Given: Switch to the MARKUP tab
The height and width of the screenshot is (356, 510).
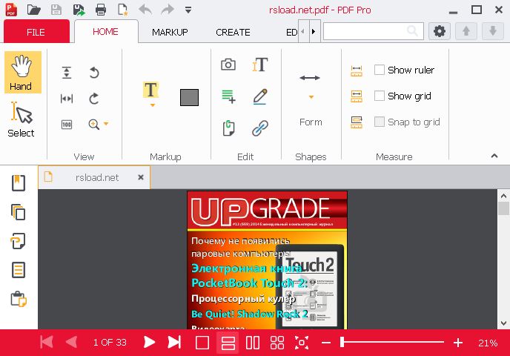Looking at the screenshot, I should (170, 32).
